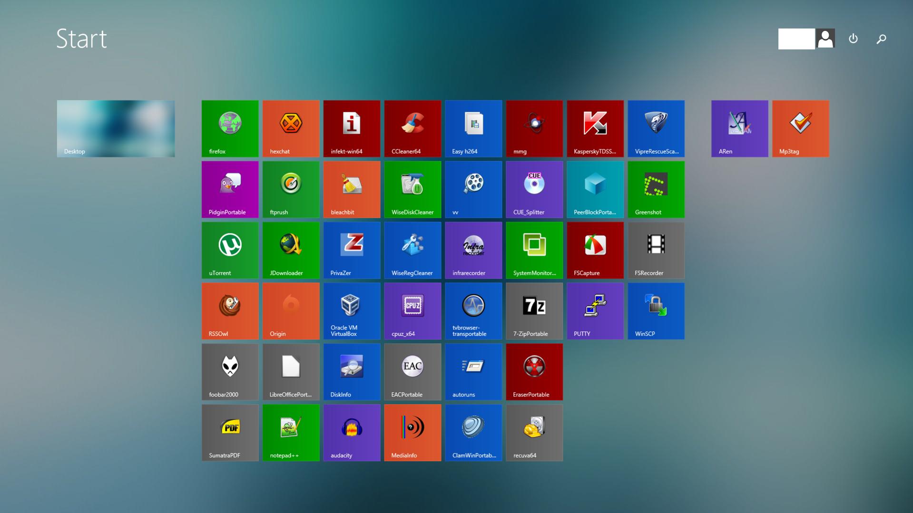Open the bleachbit tile
This screenshot has height=513, width=913.
(352, 189)
